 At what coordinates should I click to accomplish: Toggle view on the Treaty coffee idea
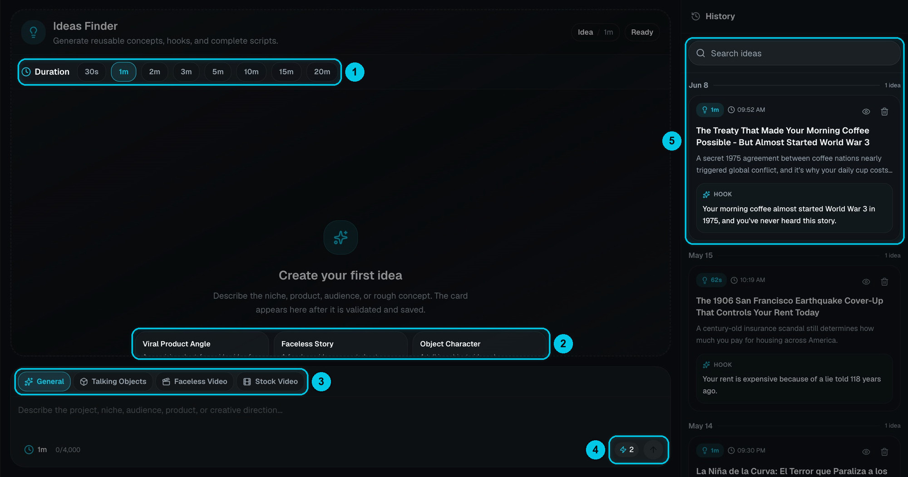(866, 112)
